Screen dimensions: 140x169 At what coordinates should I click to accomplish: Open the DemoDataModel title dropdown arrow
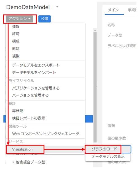click(x=57, y=7)
